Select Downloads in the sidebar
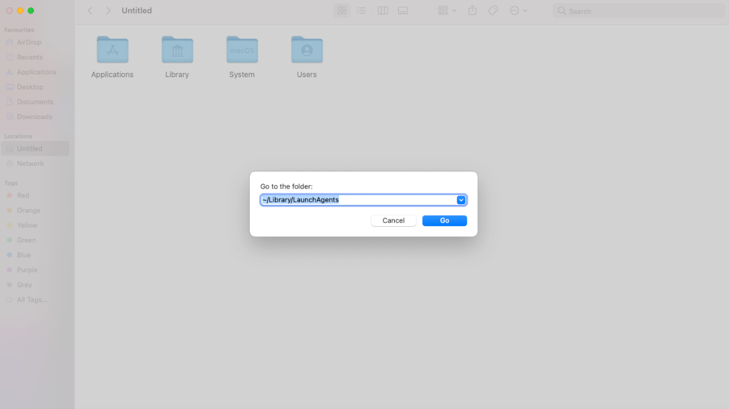729x409 pixels. tap(34, 116)
